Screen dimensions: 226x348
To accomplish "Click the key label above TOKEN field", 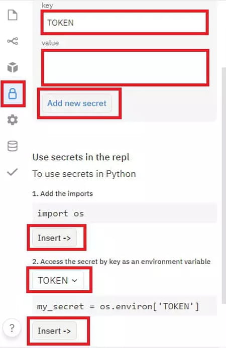I will click(x=47, y=6).
